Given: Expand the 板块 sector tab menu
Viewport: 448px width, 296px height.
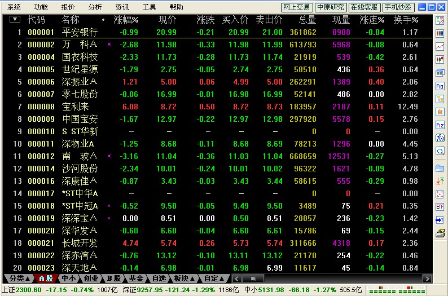Looking at the screenshot, I should [x=182, y=279].
